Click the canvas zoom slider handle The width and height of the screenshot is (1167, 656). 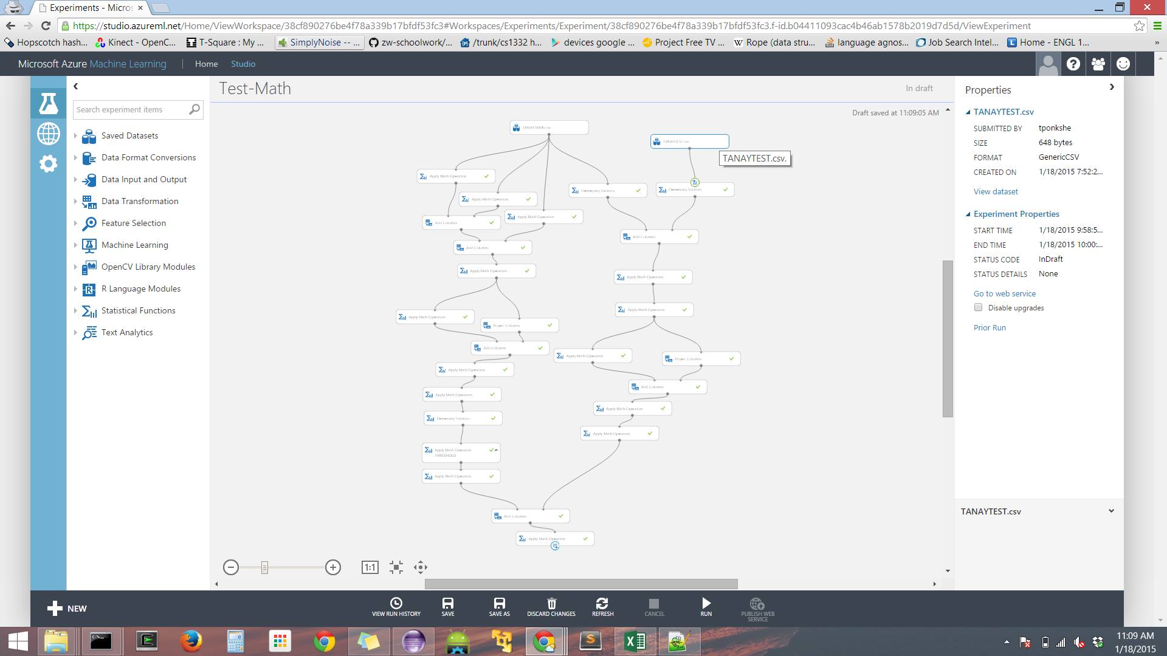[x=264, y=567]
